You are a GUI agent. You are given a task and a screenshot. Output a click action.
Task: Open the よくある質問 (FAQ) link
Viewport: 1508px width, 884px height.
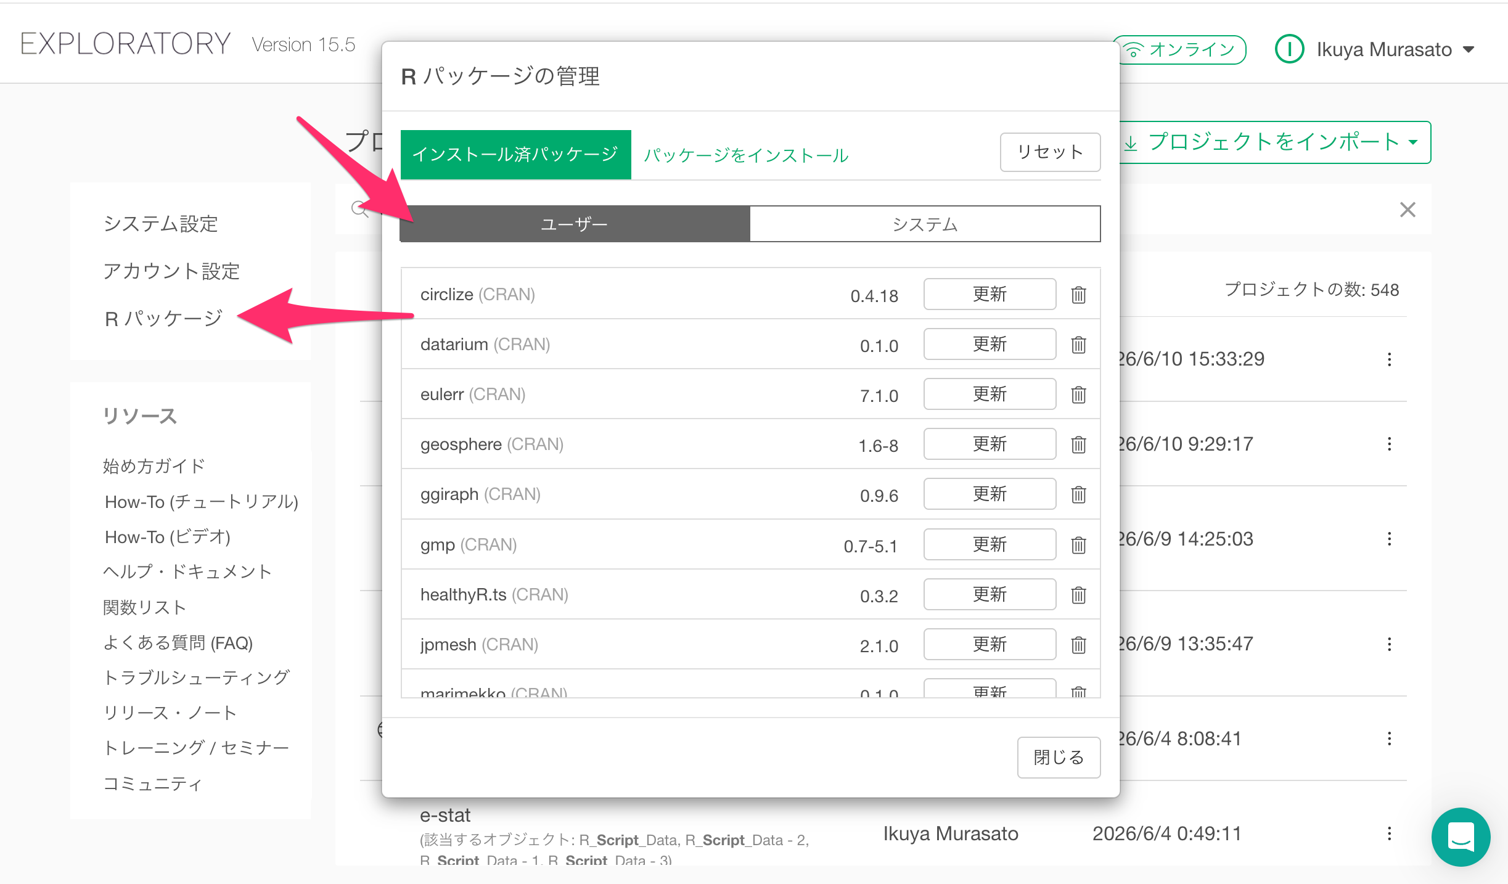[x=178, y=643]
